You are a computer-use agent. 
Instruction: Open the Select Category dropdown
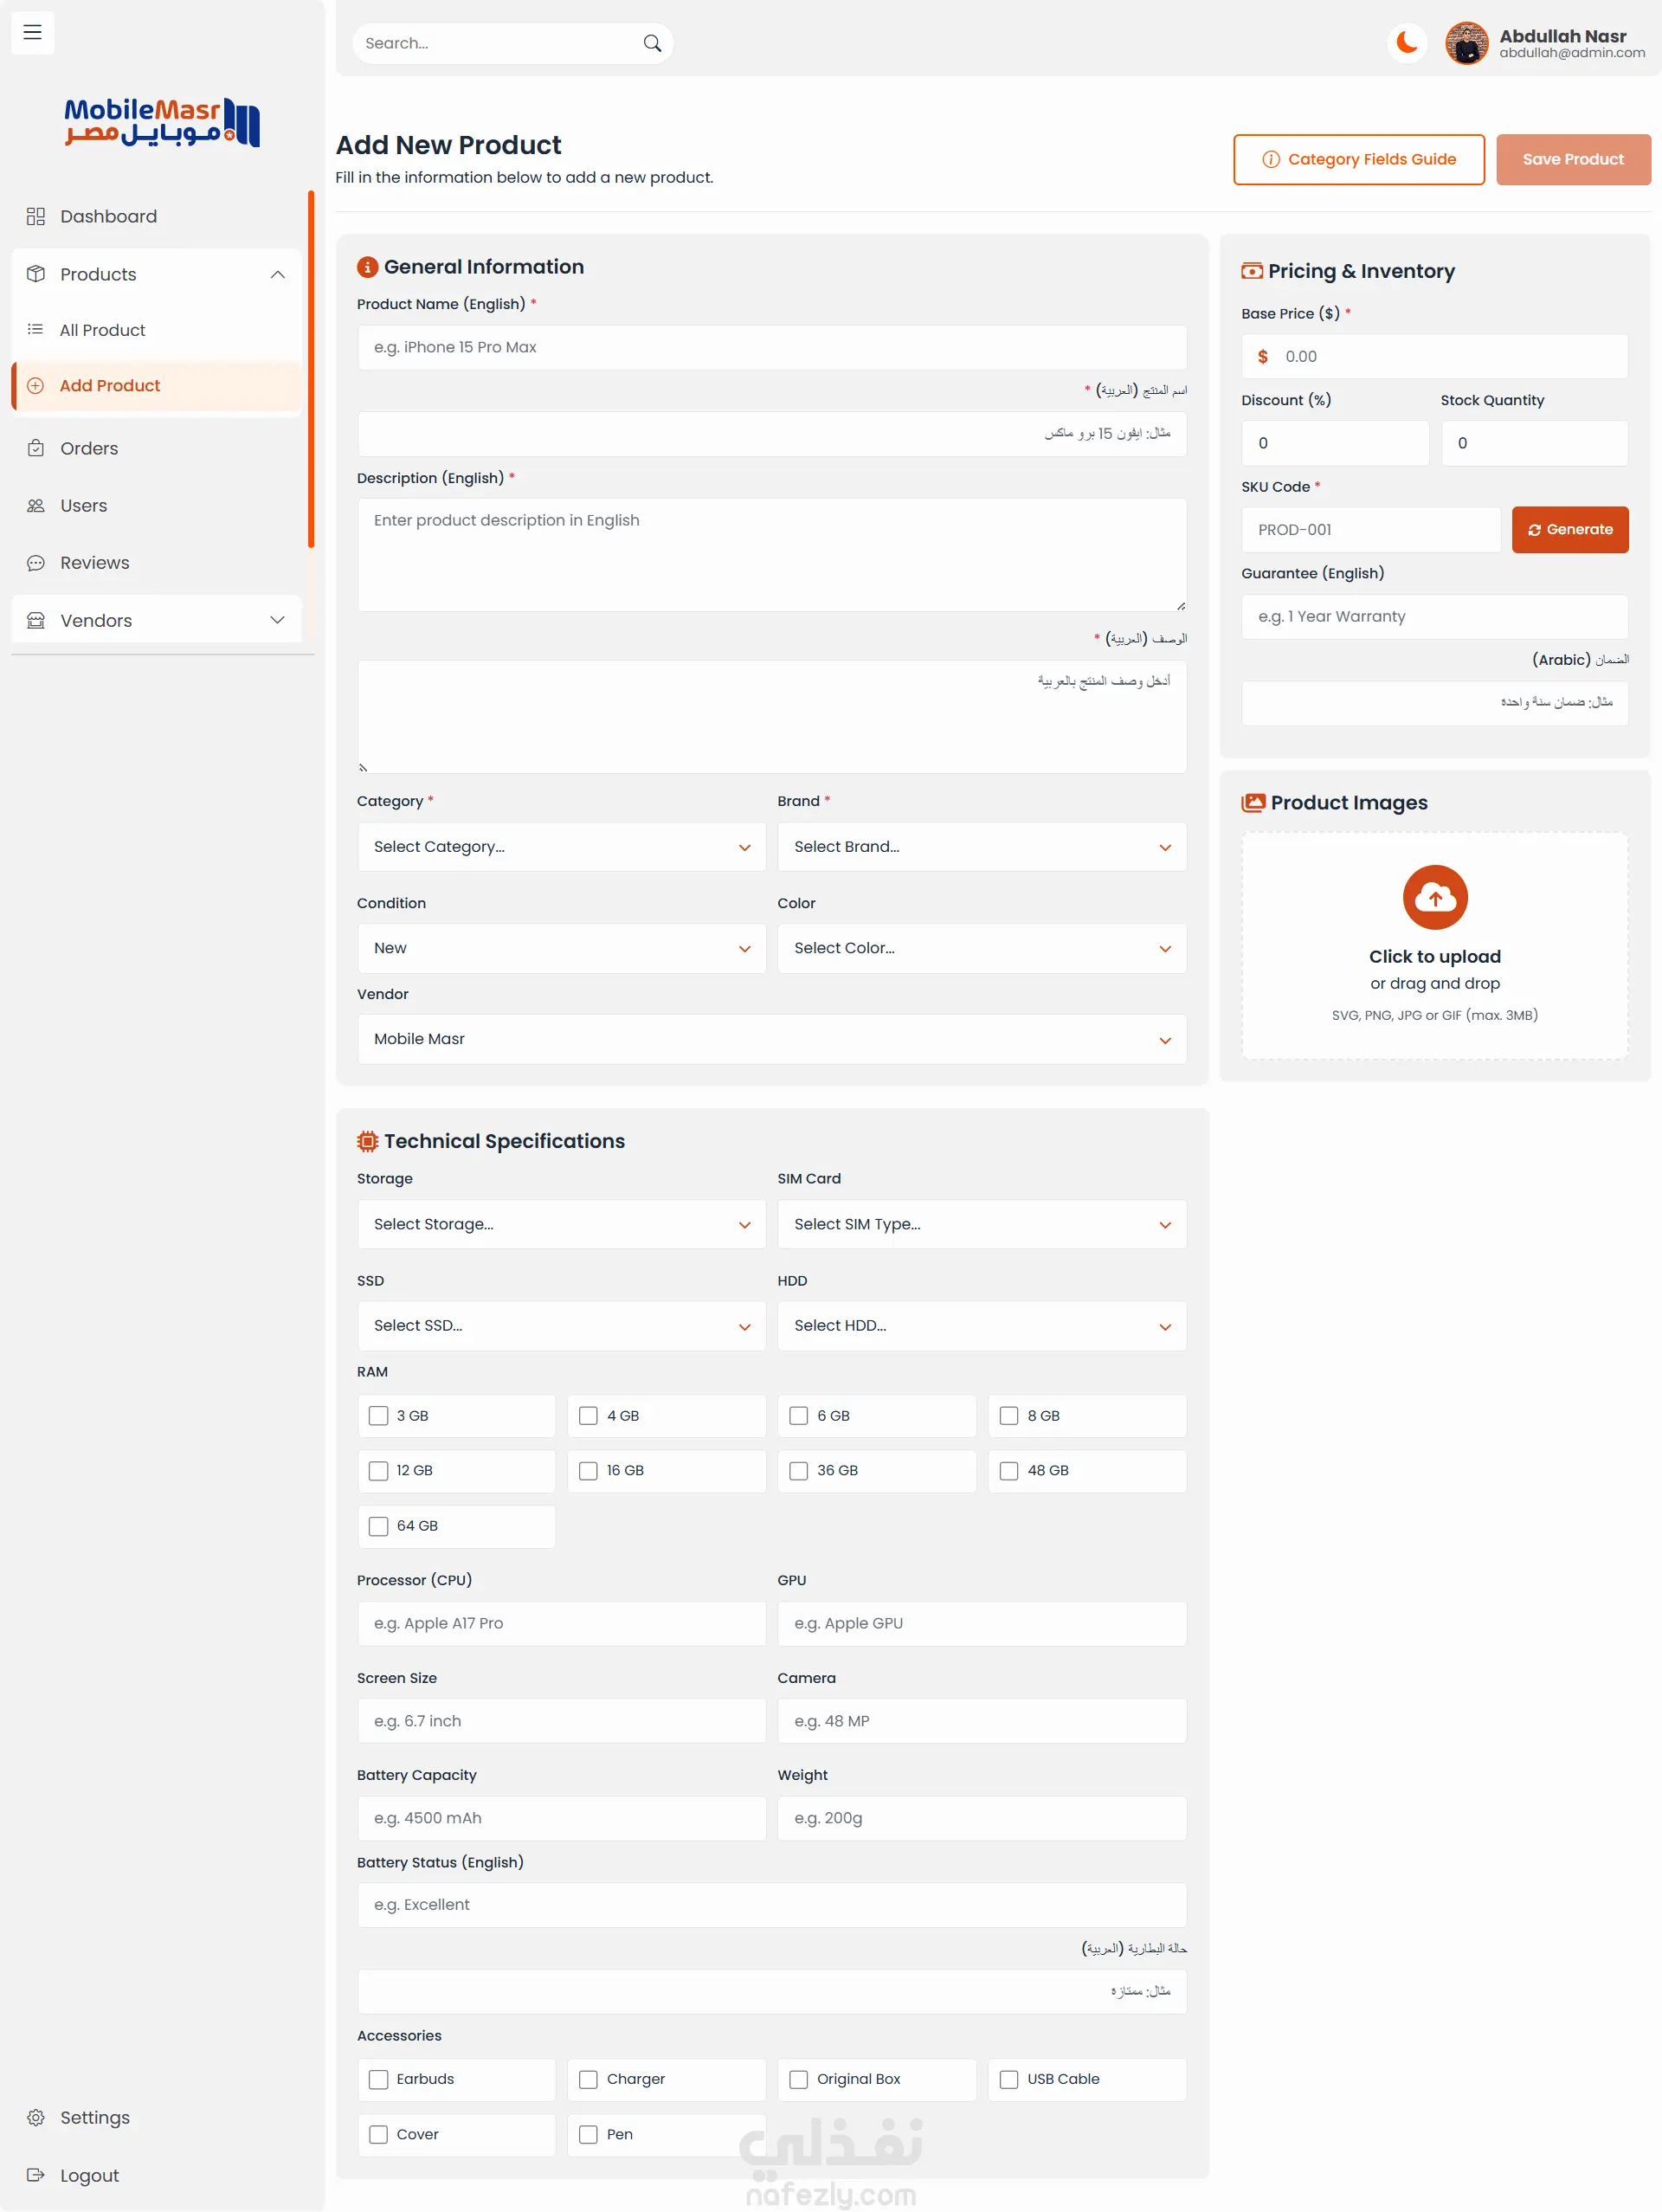click(x=561, y=846)
